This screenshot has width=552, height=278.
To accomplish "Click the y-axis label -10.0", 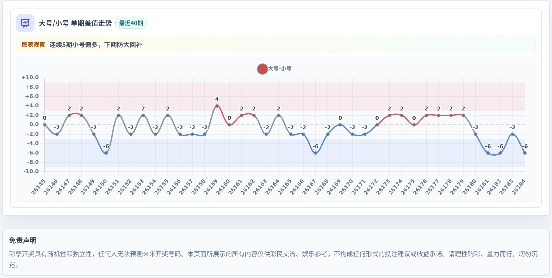I will click(31, 172).
